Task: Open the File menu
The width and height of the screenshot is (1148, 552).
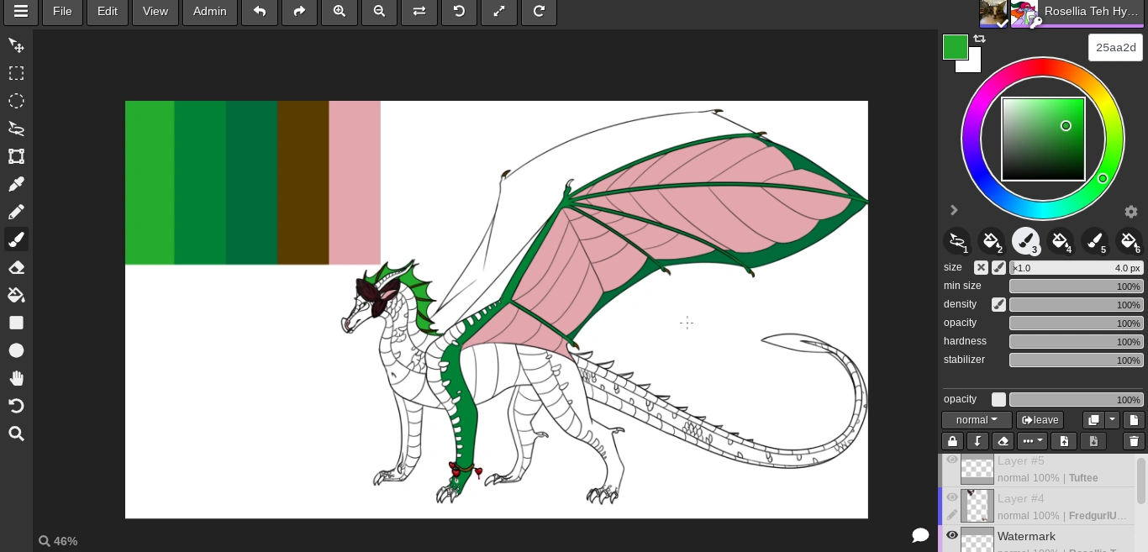Action: point(62,12)
